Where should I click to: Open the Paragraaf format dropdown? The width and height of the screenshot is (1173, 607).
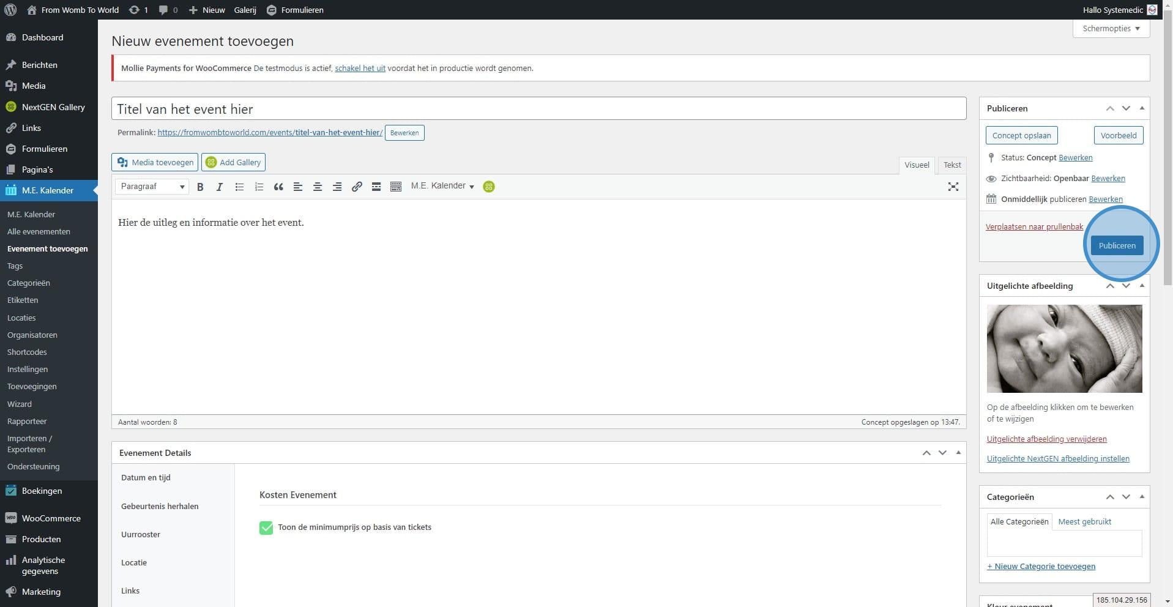pyautogui.click(x=152, y=187)
